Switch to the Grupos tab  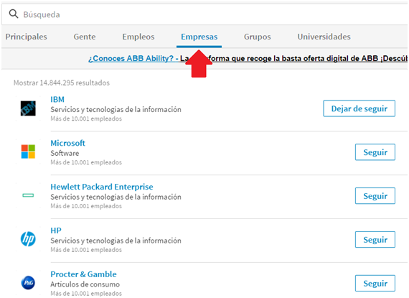click(257, 37)
